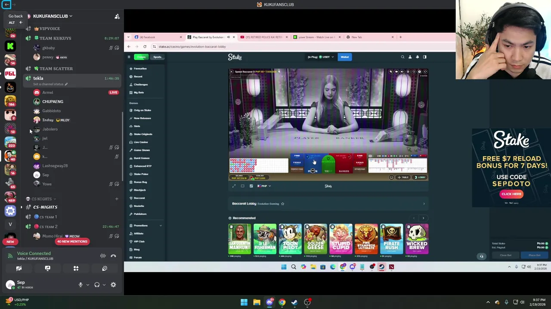This screenshot has height=309, width=551.
Task: Add a channel to CS NIGHTS category
Action: click(x=117, y=199)
